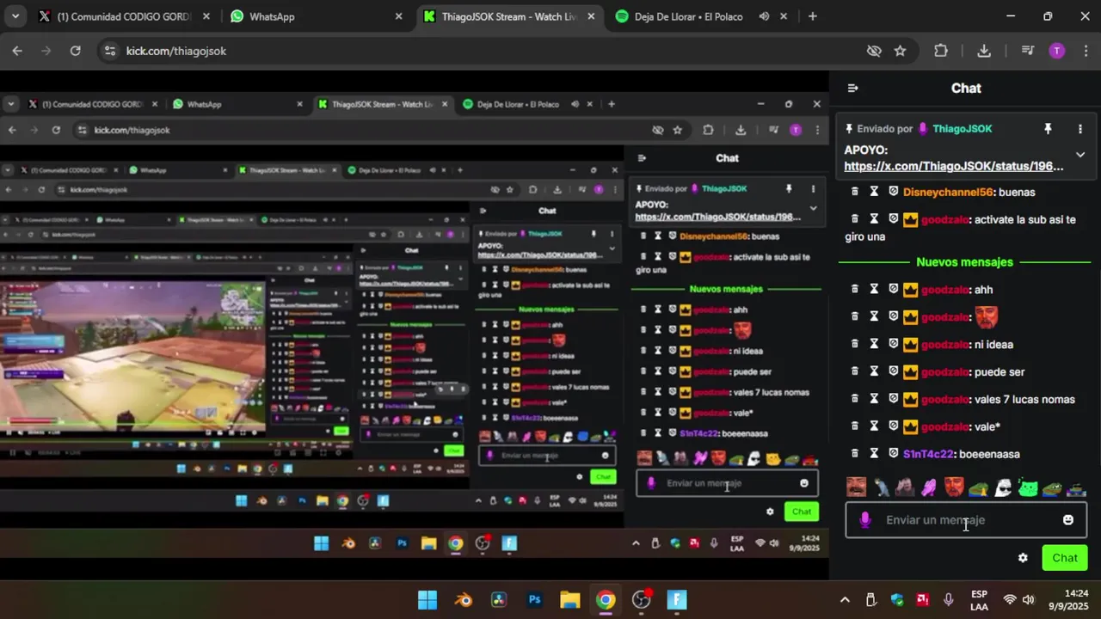This screenshot has height=619, width=1101.
Task: Timeout Disneychannel56 using the hourglass icon
Action: click(874, 192)
